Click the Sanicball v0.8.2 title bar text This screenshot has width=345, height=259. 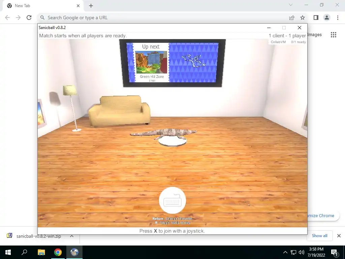[x=52, y=28]
